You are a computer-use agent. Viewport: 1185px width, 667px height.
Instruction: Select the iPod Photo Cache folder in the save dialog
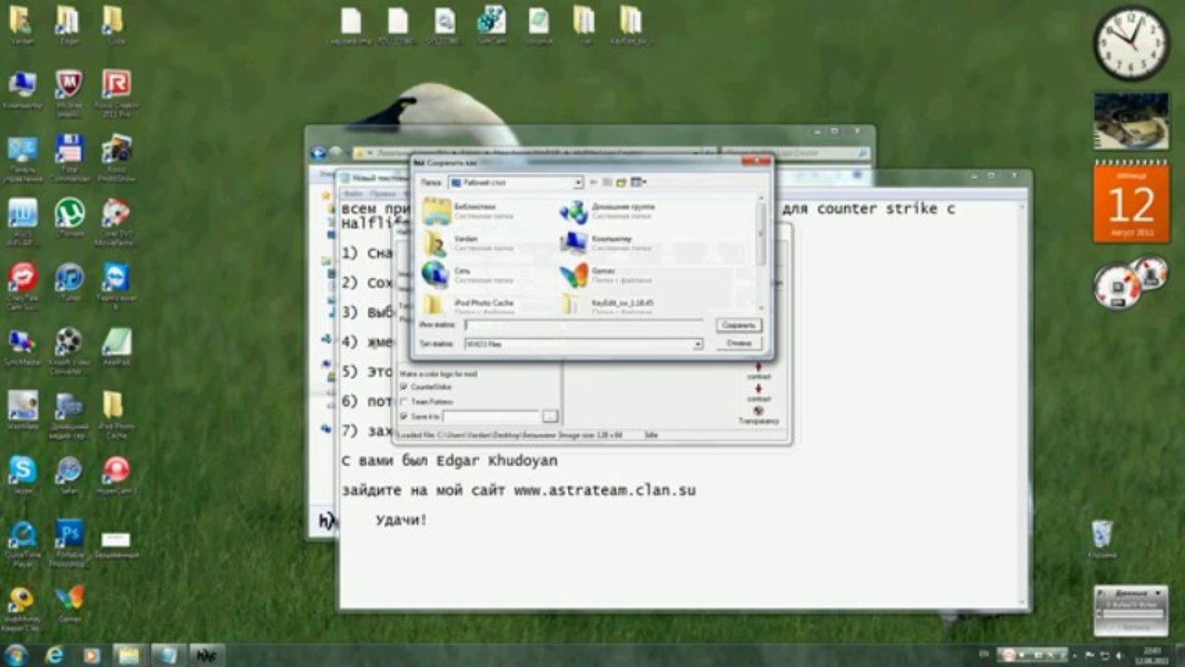point(468,304)
